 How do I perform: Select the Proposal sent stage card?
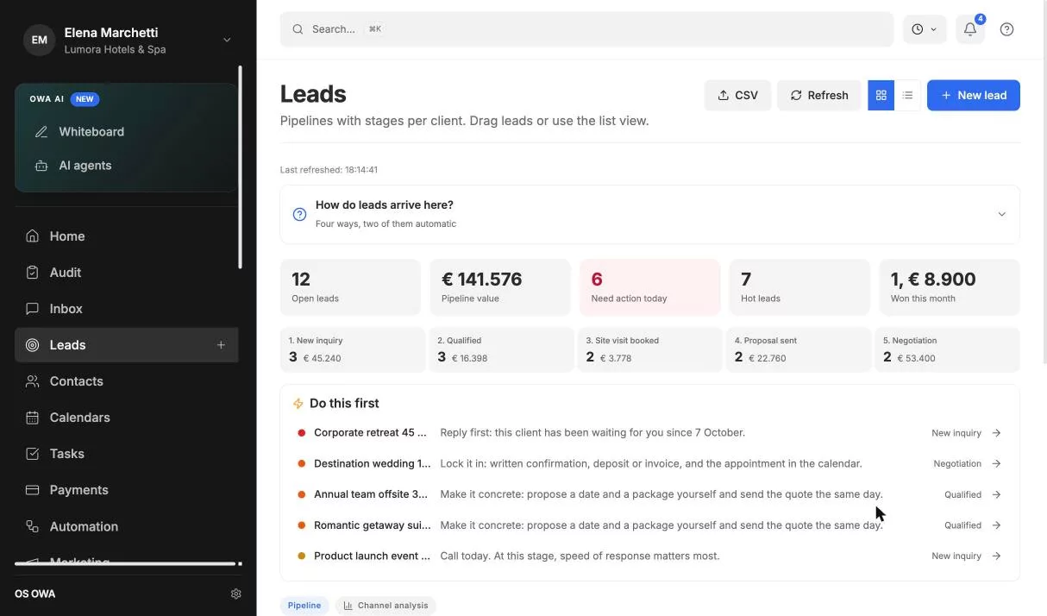coord(799,349)
